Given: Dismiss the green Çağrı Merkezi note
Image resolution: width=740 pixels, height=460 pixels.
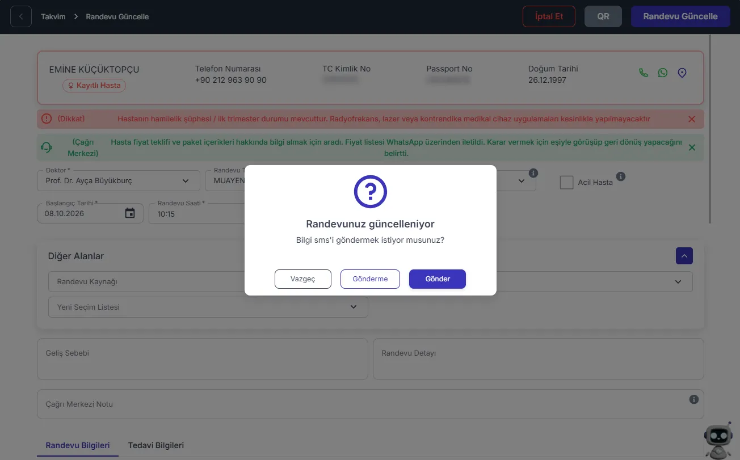Looking at the screenshot, I should coord(691,147).
